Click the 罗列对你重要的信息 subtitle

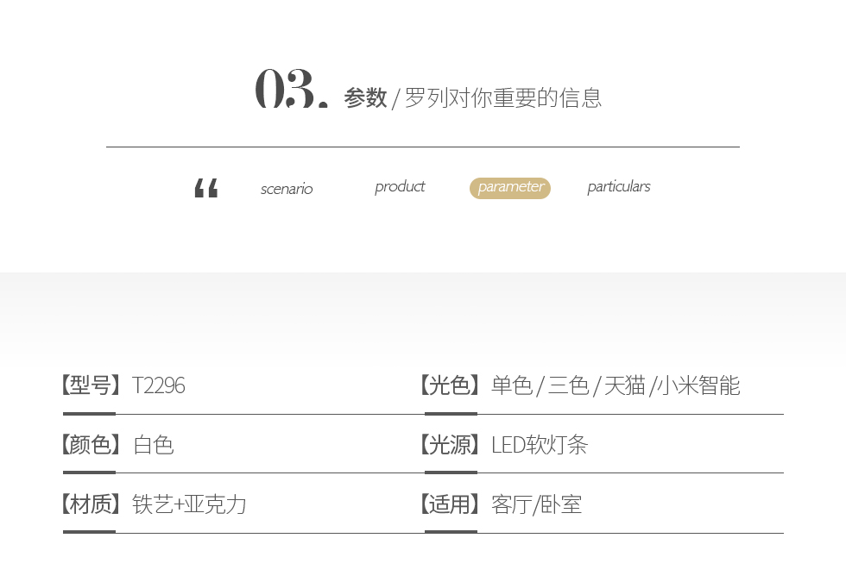coord(502,98)
